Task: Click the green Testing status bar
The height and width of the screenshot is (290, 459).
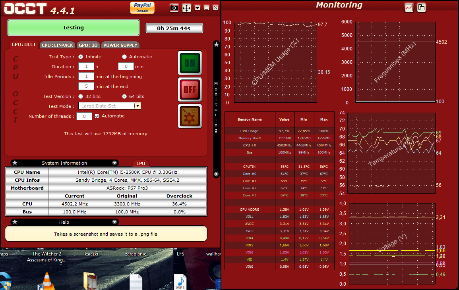Action: [73, 27]
